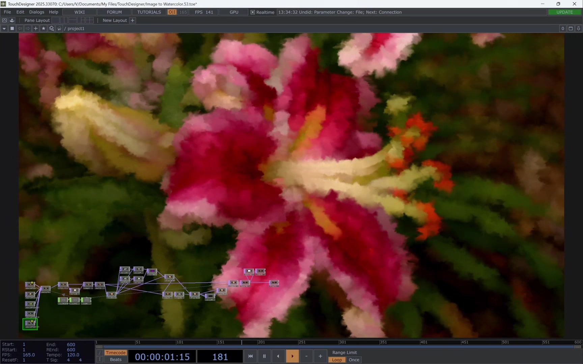The width and height of the screenshot is (583, 364).
Task: Open the Dialogs menu
Action: [x=37, y=12]
